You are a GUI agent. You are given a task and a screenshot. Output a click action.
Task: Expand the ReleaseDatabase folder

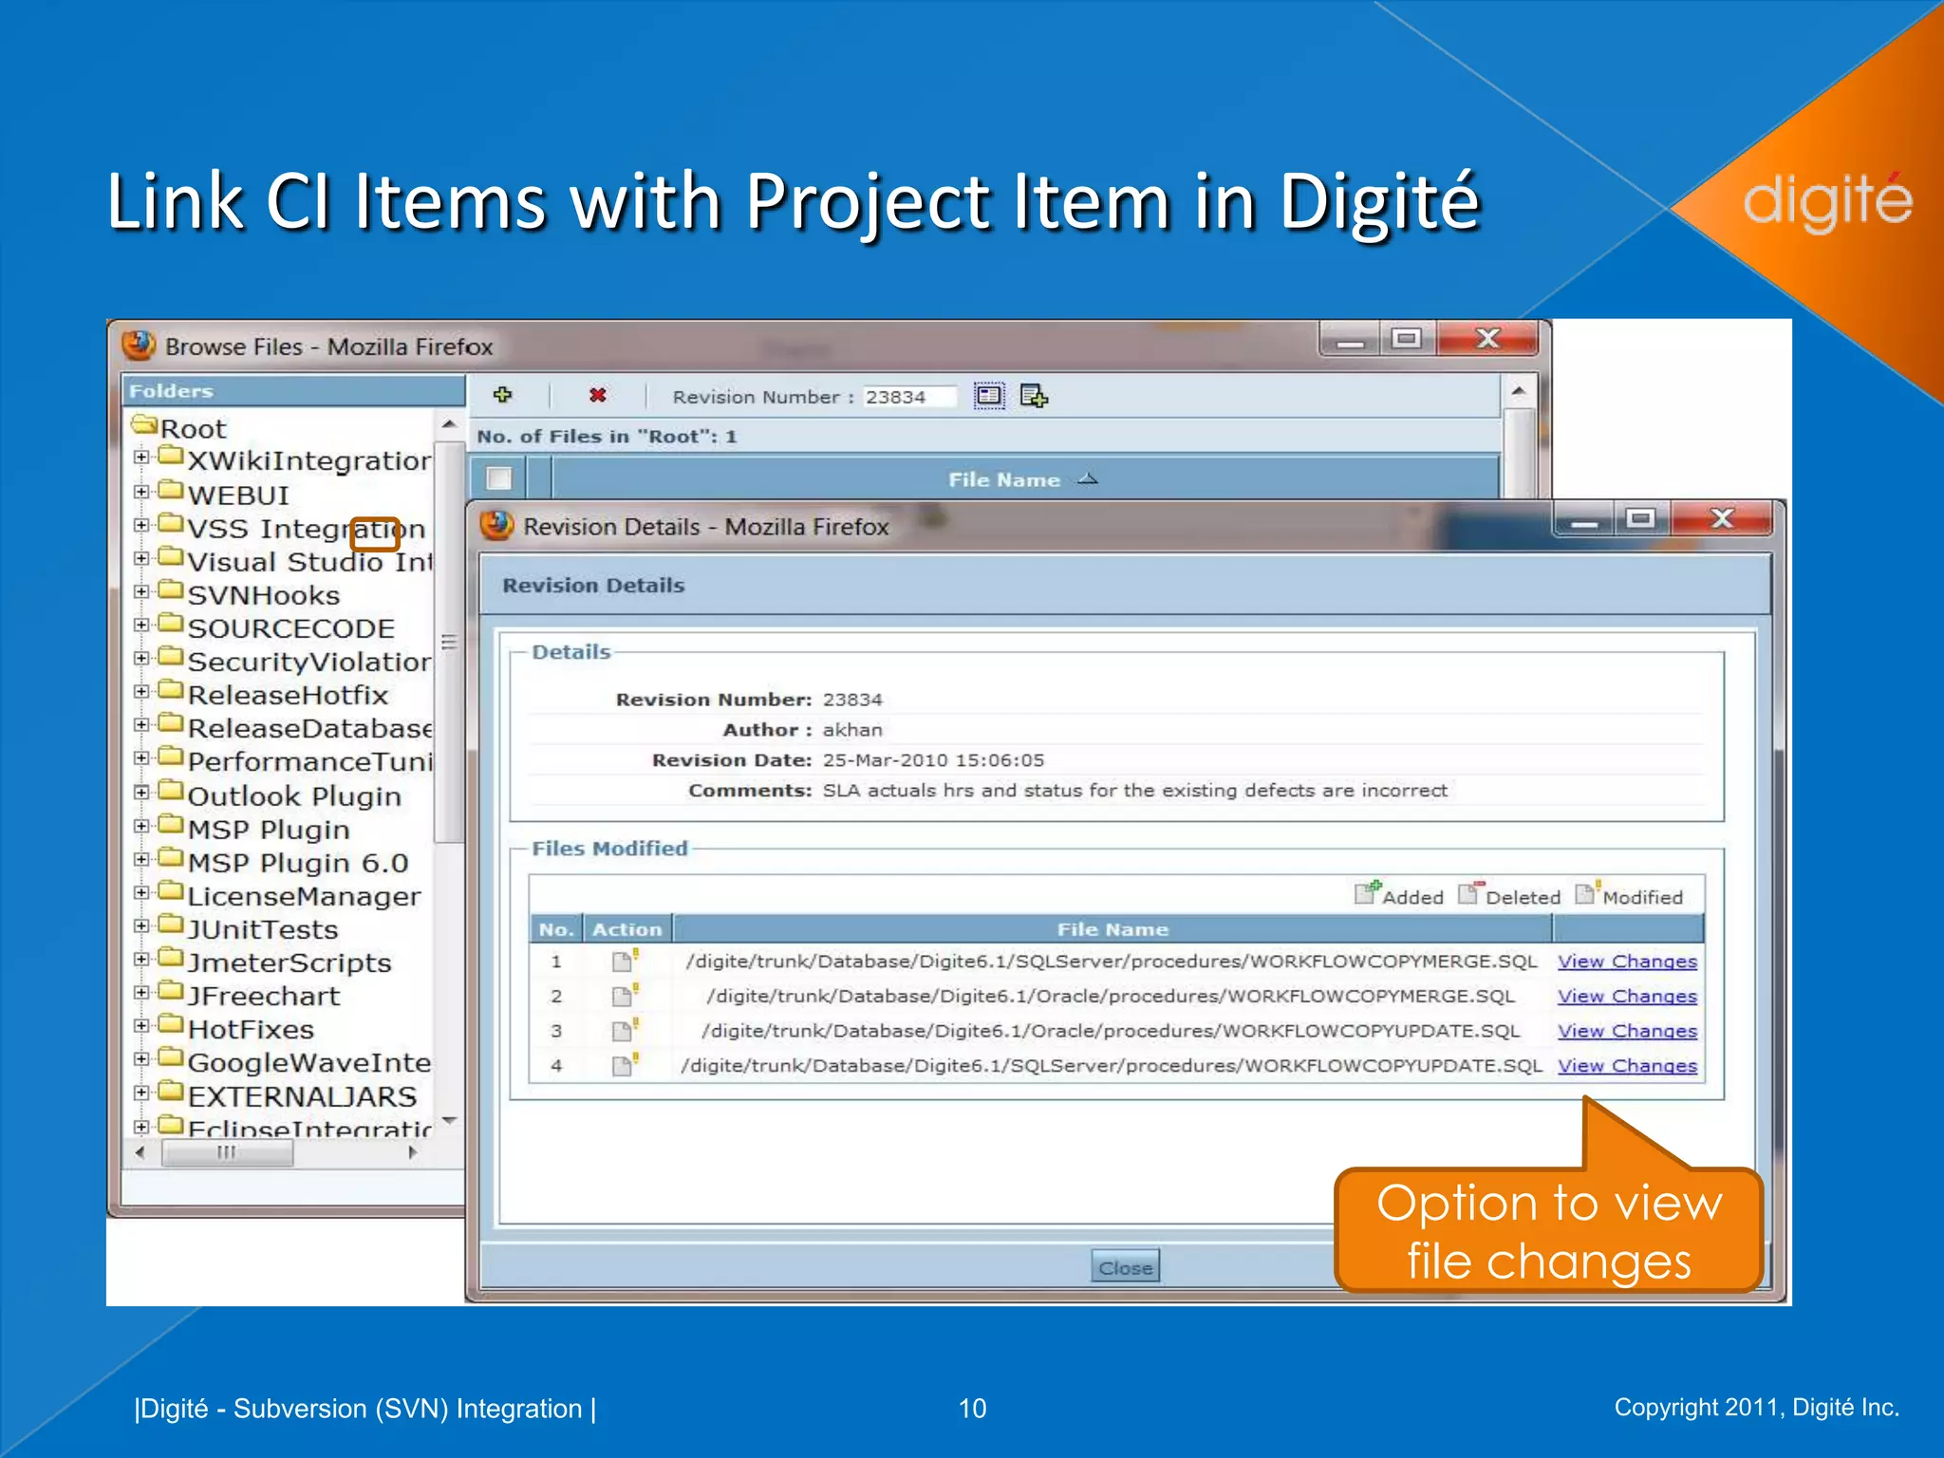pyautogui.click(x=141, y=724)
